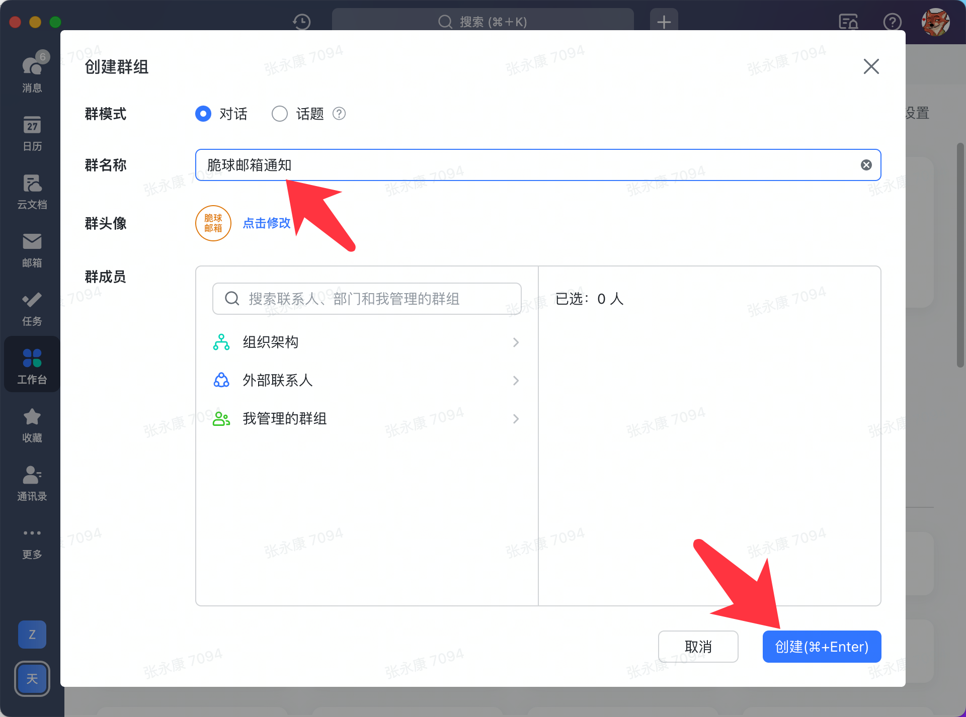This screenshot has height=717, width=966.
Task: Click 点击修改 to change group avatar
Action: point(267,223)
